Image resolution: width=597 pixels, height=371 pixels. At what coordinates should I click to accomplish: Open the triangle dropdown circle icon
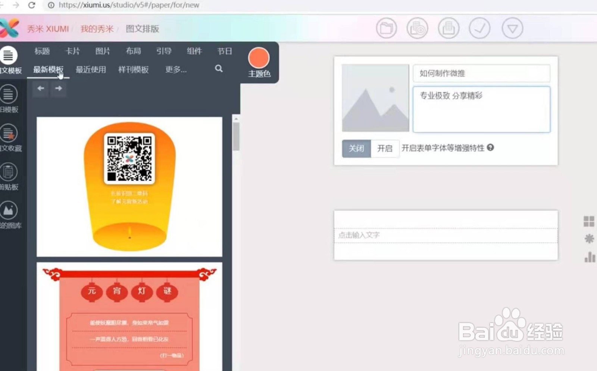[512, 28]
